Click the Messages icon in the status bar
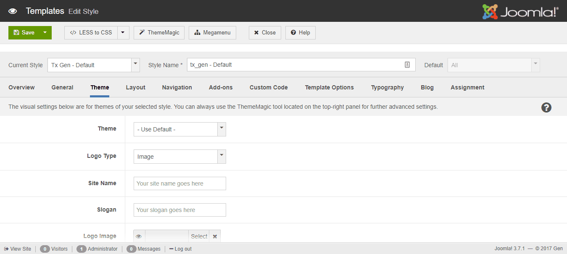 pos(131,249)
